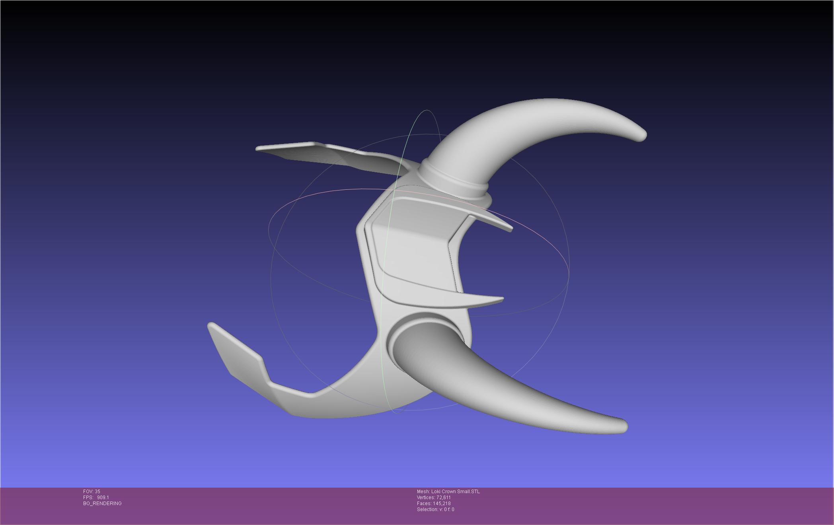Image resolution: width=834 pixels, height=525 pixels.
Task: Click the 'Faces: 145,218' count
Action: pyautogui.click(x=434, y=504)
